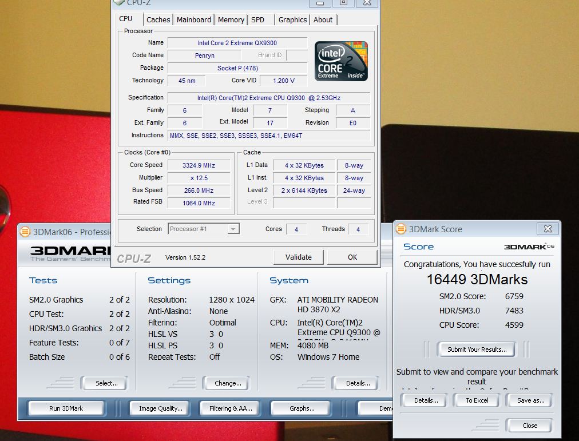Click the Technology field showing 45 nm

click(187, 81)
